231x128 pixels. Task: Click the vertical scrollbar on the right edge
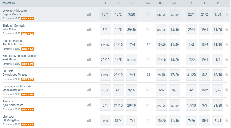(x=230, y=37)
